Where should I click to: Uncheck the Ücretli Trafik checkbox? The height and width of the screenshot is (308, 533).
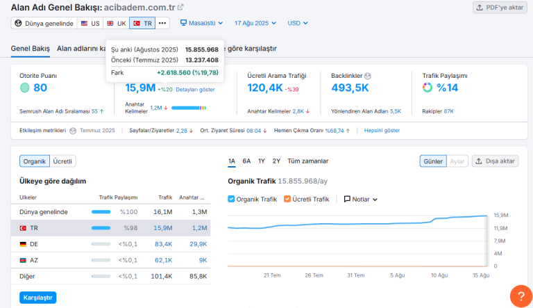[x=287, y=199]
